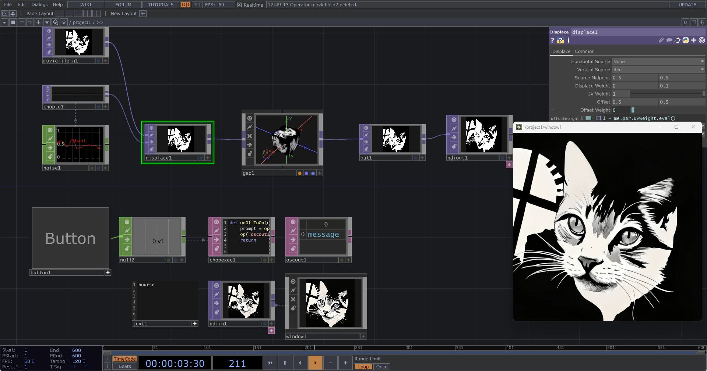Switch playback from Loop to Once mode
This screenshot has height=371, width=707.
[x=381, y=367]
